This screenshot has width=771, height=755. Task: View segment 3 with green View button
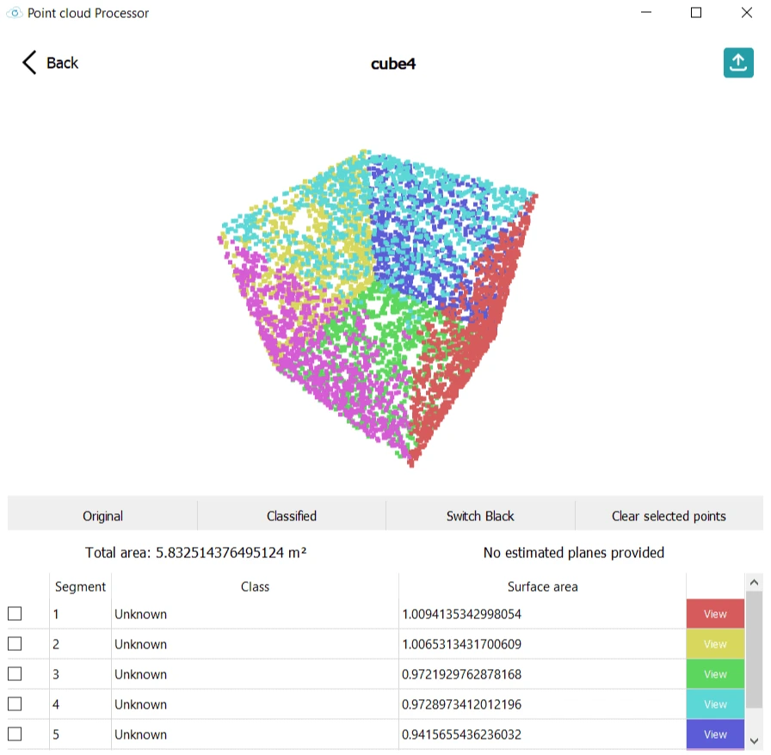715,674
